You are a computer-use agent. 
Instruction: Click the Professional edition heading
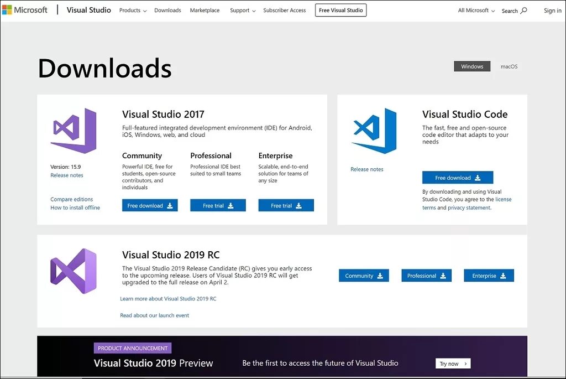pos(211,155)
